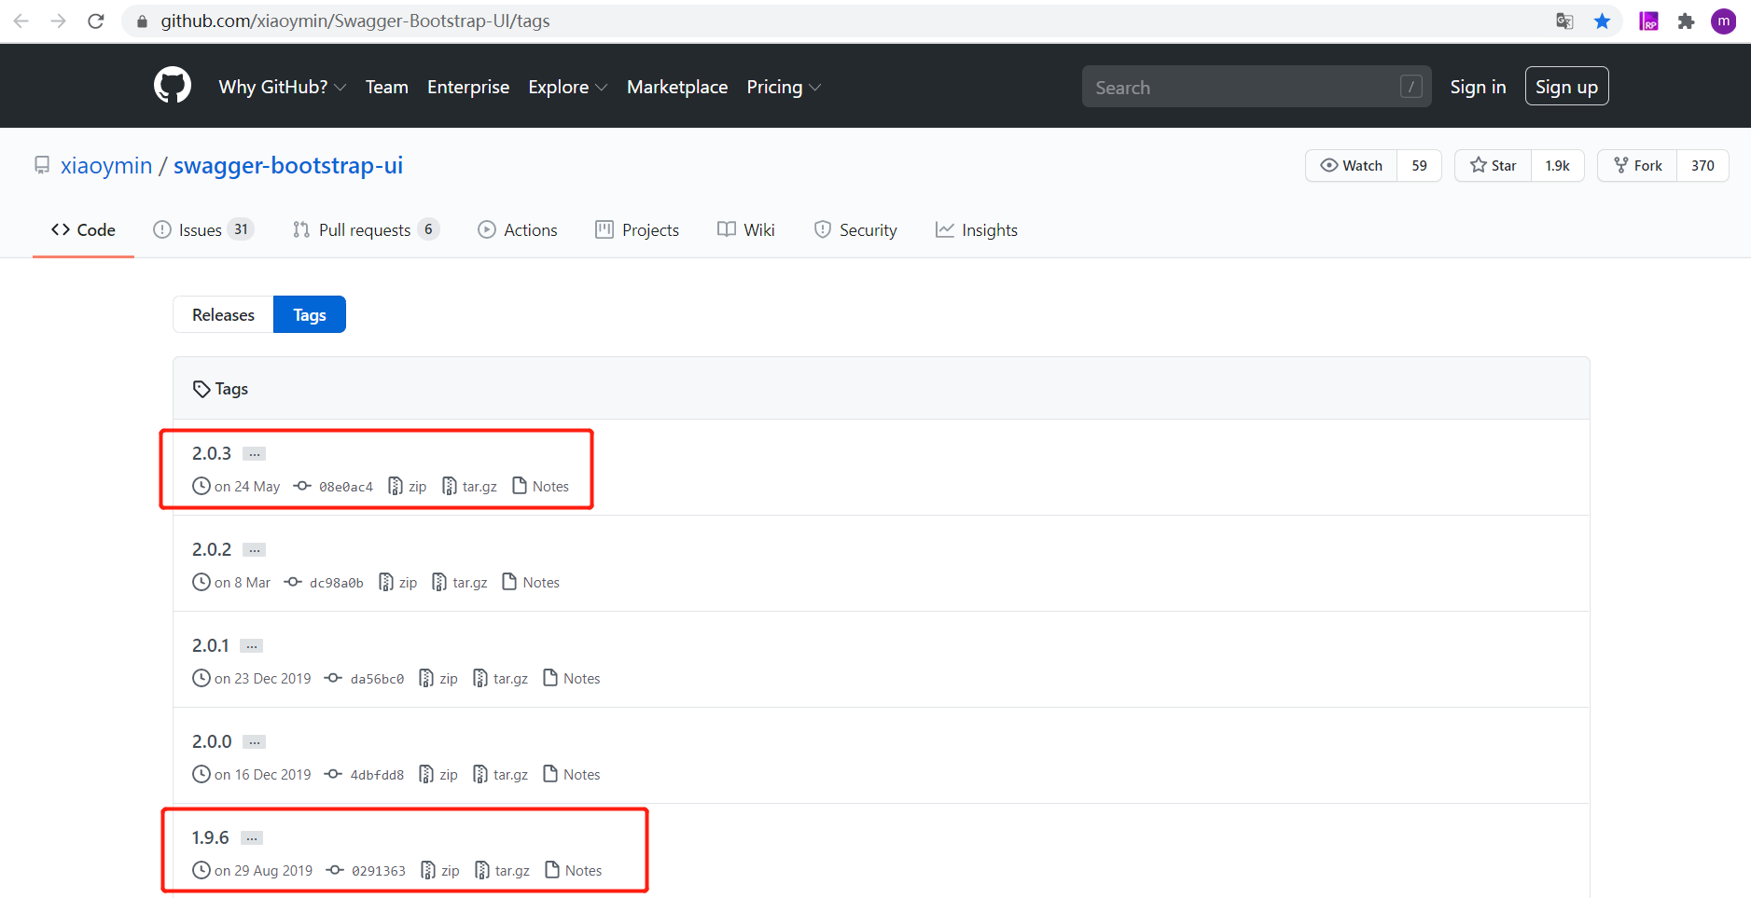Open tag 2.0.2

tap(212, 549)
